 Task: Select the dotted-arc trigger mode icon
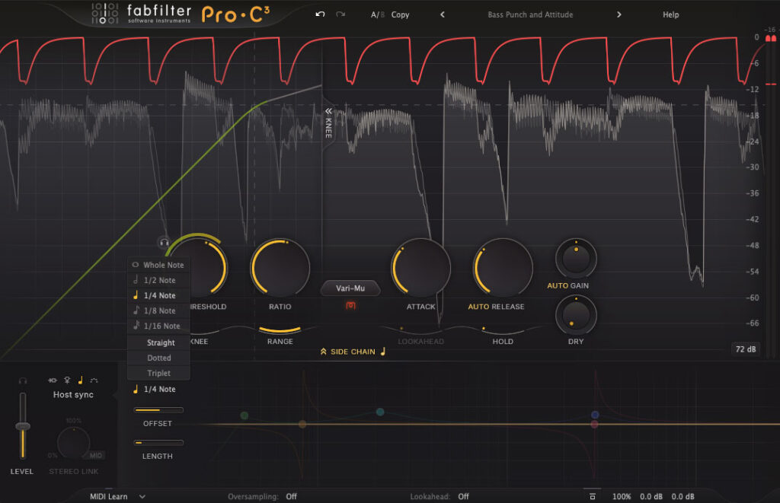pos(94,380)
